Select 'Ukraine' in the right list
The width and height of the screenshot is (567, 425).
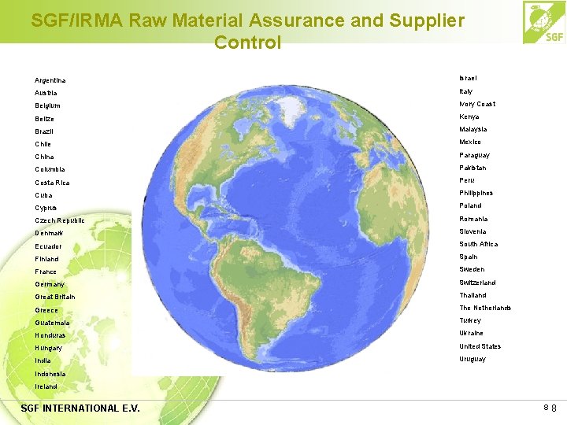pos(471,333)
